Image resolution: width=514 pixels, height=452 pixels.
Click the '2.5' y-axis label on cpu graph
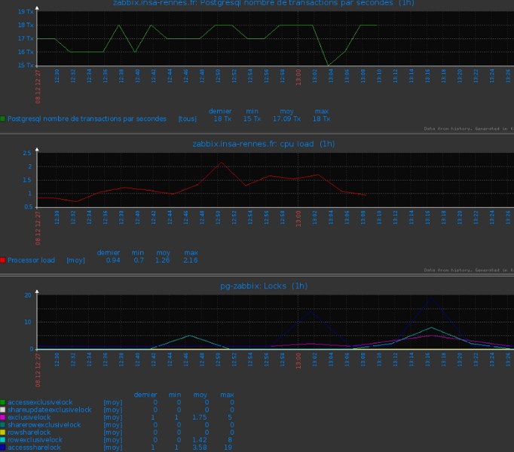pyautogui.click(x=27, y=153)
